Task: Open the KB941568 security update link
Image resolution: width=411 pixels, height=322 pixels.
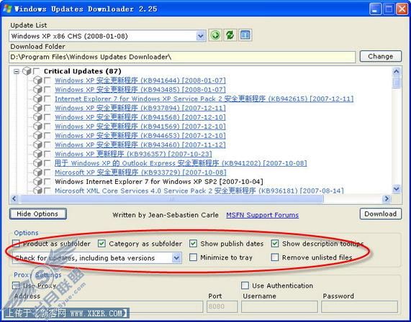Action: pyautogui.click(x=140, y=117)
